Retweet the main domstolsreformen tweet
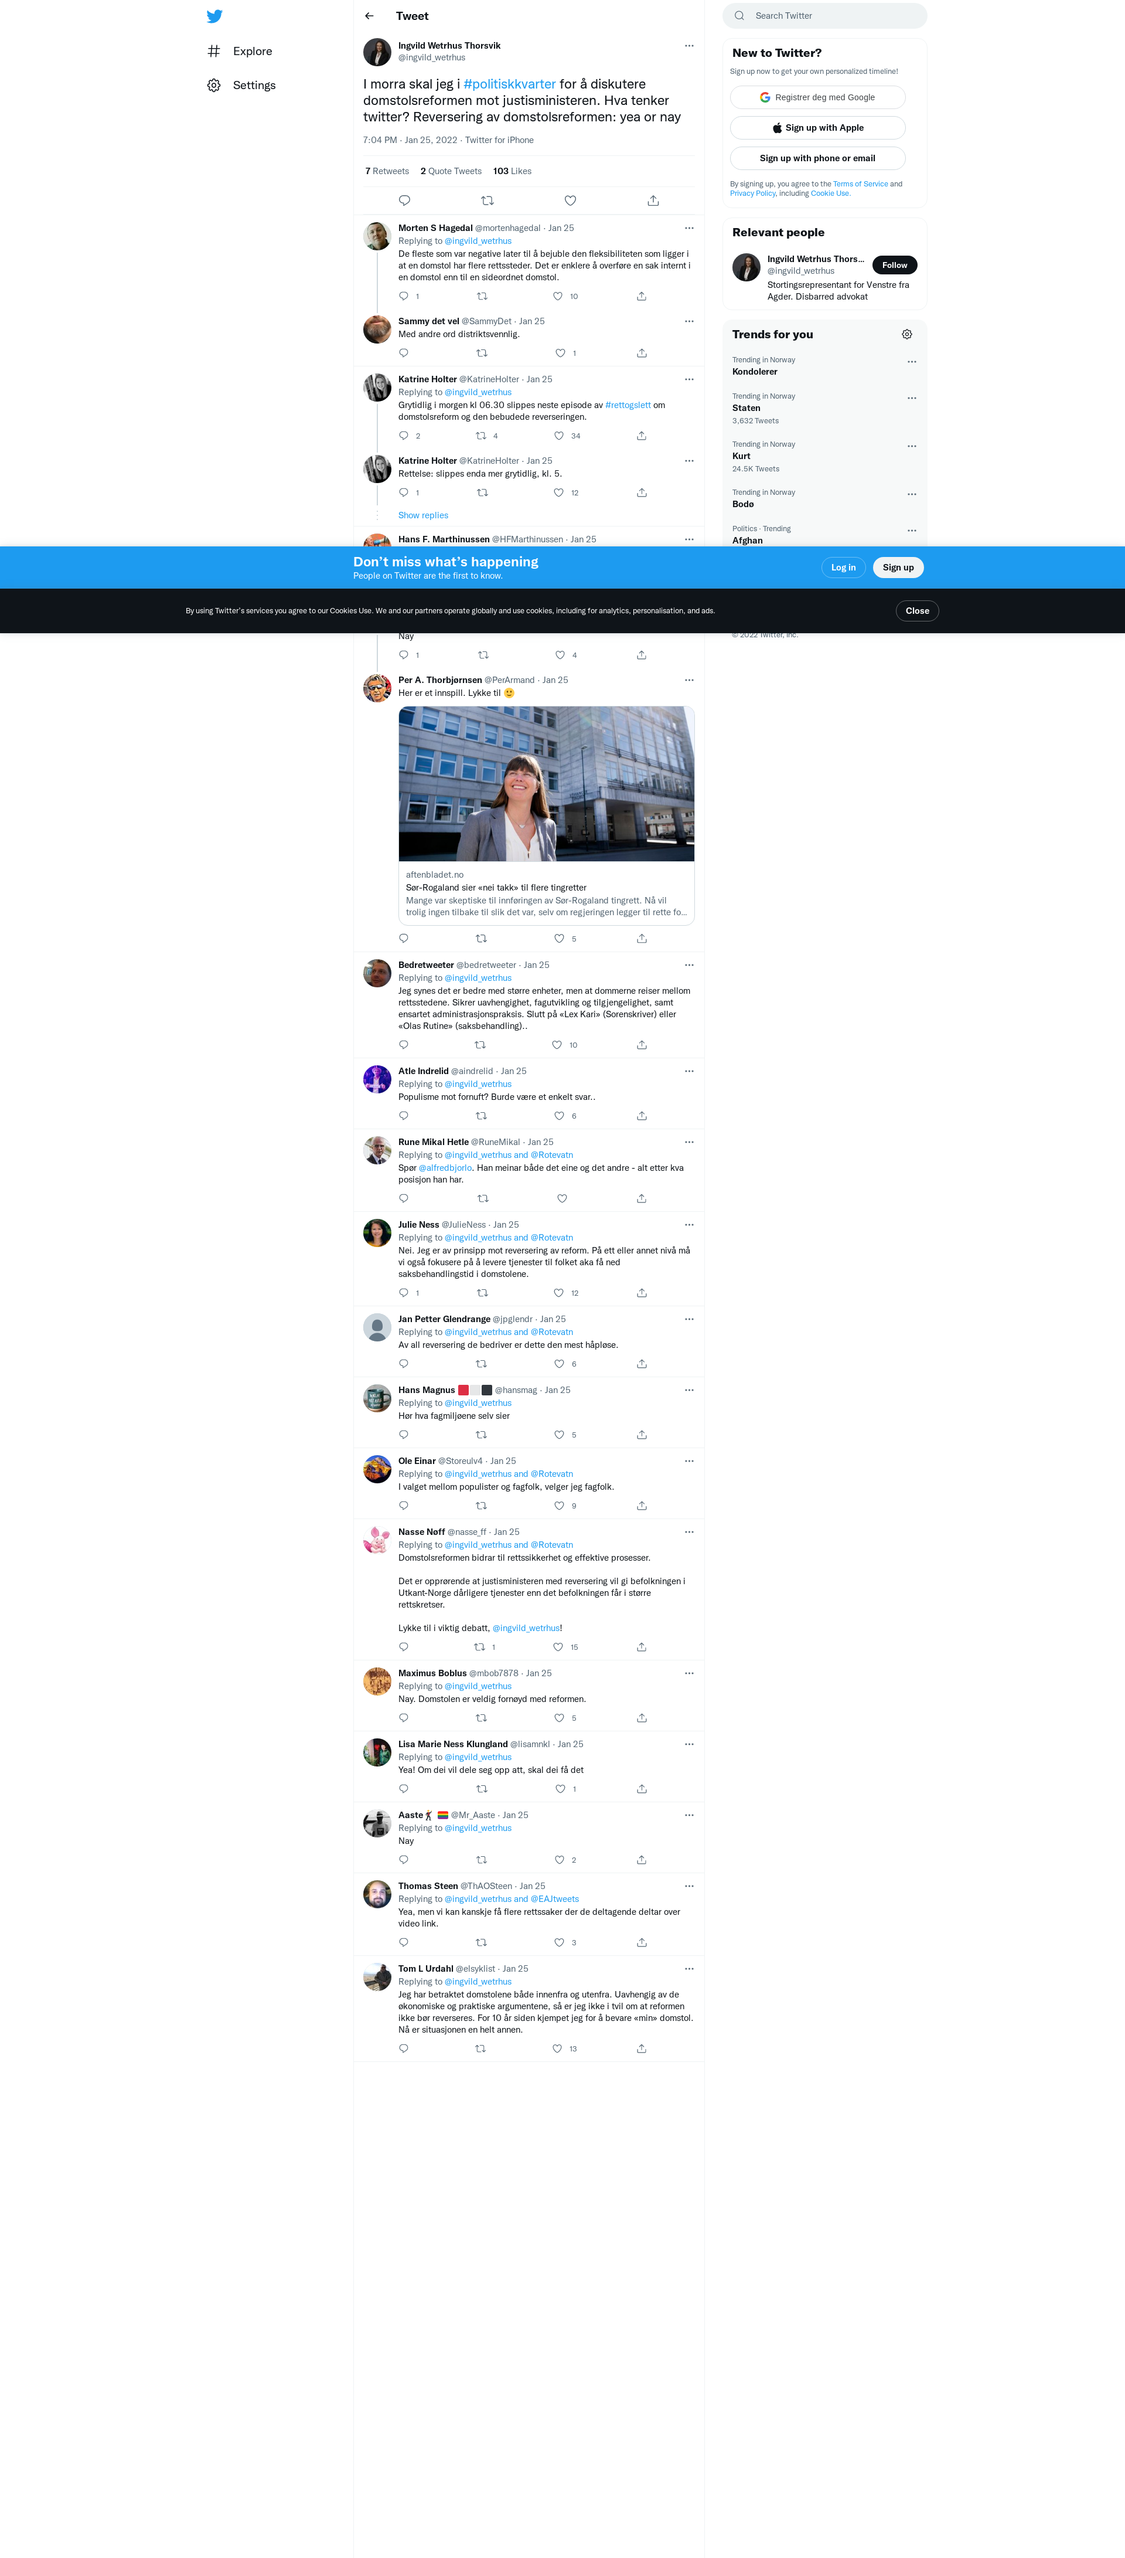Image resolution: width=1125 pixels, height=2558 pixels. point(487,201)
